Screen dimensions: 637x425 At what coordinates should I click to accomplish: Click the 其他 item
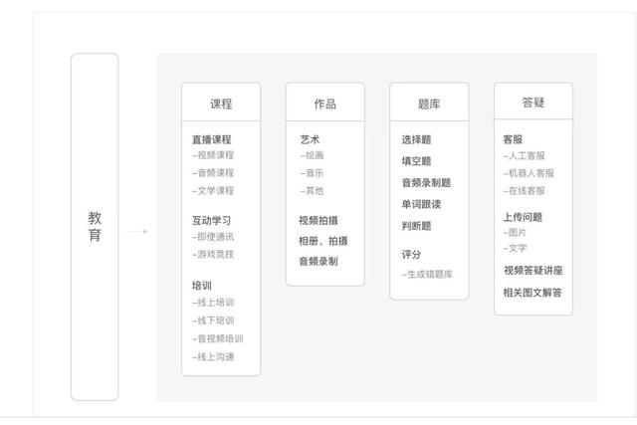point(312,191)
